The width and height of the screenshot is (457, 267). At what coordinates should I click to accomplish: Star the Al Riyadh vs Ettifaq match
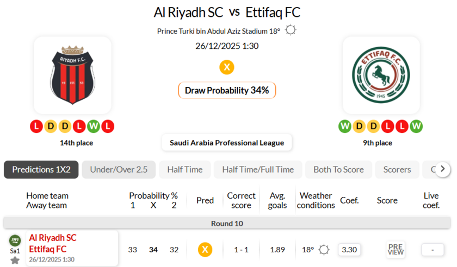(15, 260)
